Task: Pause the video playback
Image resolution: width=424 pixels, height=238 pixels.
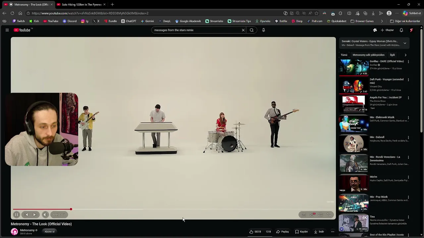Action: click(16, 215)
